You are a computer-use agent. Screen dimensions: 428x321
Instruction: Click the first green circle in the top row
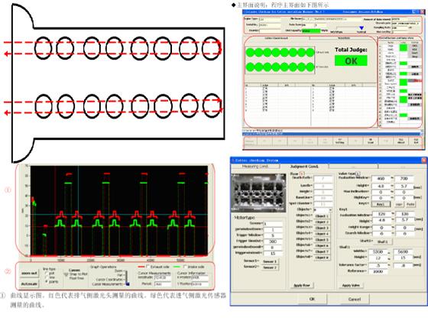[251, 53]
